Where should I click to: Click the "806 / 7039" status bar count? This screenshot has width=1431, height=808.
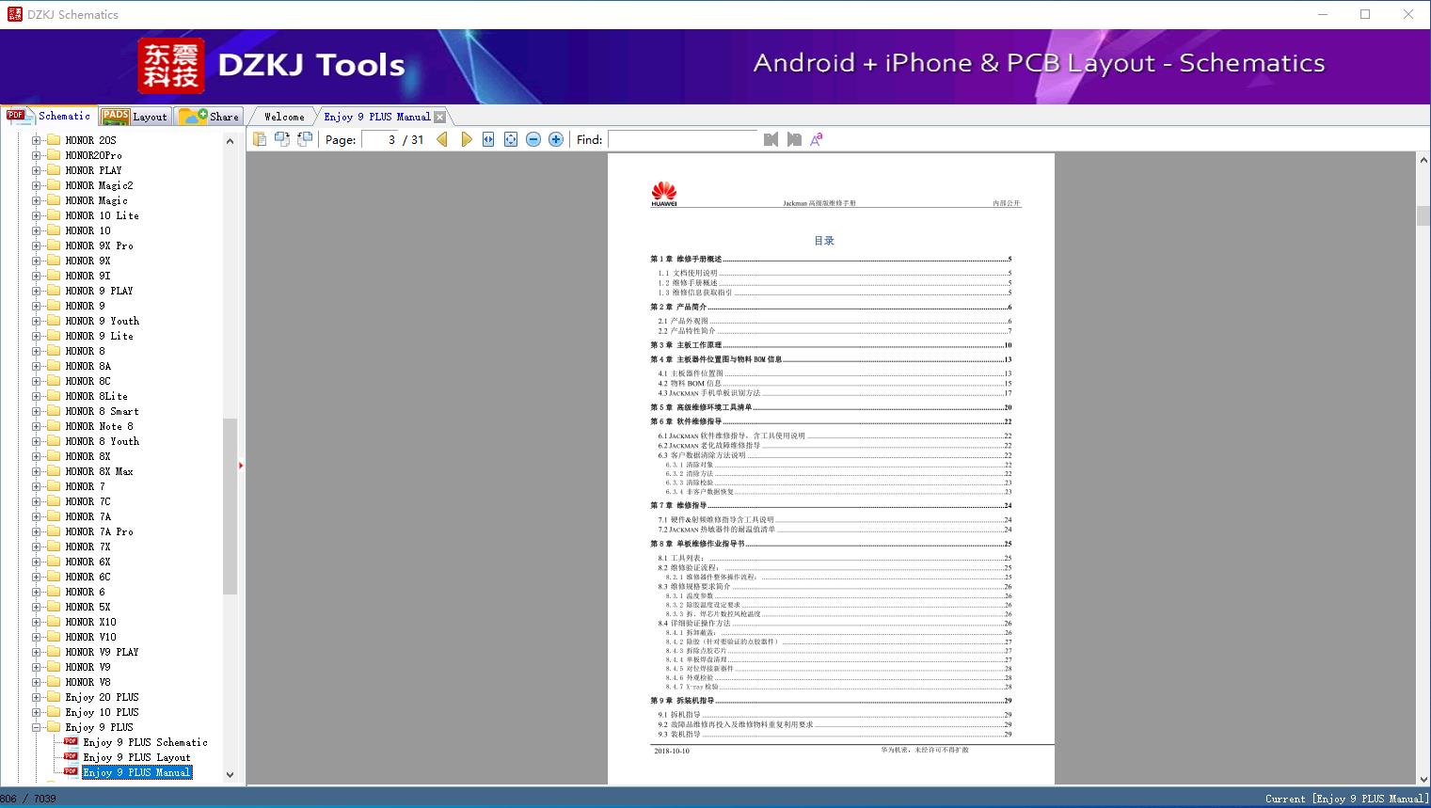29,799
